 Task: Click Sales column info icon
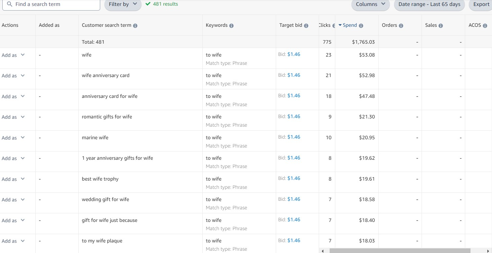(x=441, y=26)
